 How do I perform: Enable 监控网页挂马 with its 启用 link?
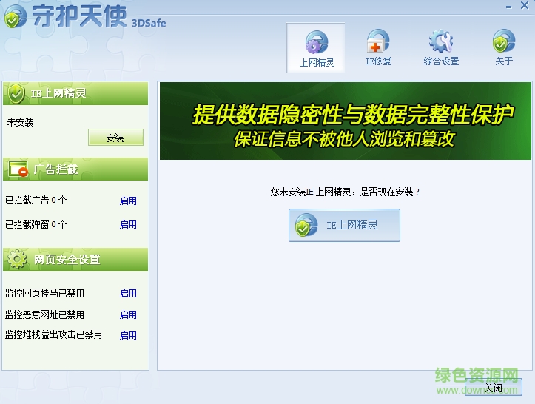(x=128, y=294)
